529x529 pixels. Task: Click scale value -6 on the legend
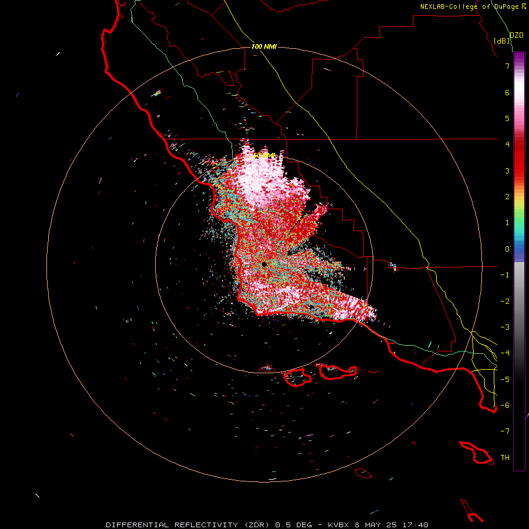coord(505,406)
